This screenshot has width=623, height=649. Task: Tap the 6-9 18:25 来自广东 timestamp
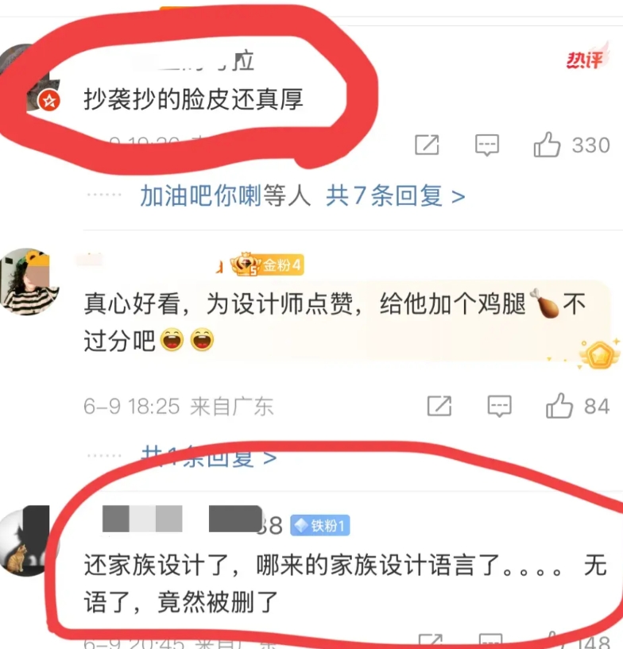click(179, 406)
